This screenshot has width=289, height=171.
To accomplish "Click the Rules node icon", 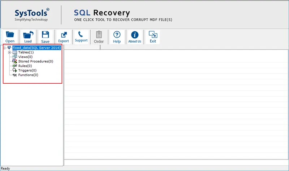I will click(x=14, y=66).
